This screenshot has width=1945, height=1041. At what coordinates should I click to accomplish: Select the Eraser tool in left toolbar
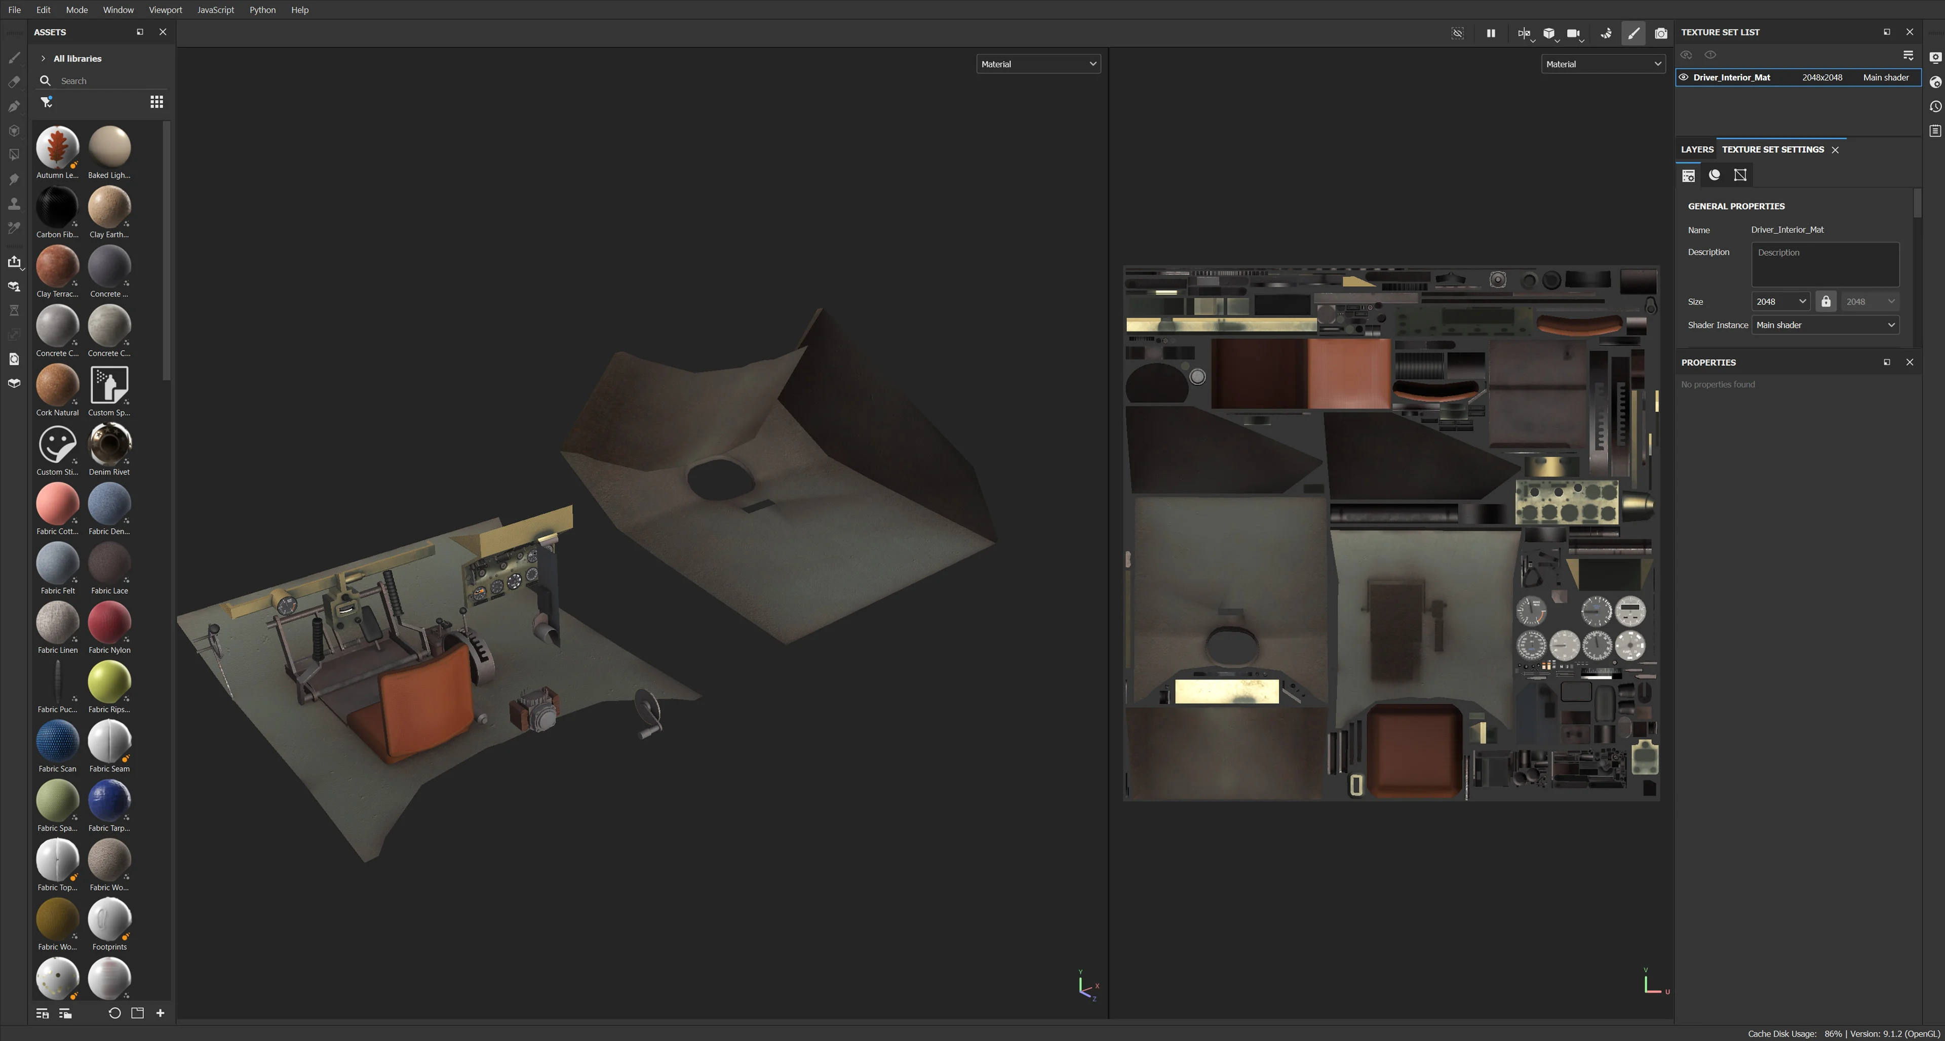(x=14, y=82)
